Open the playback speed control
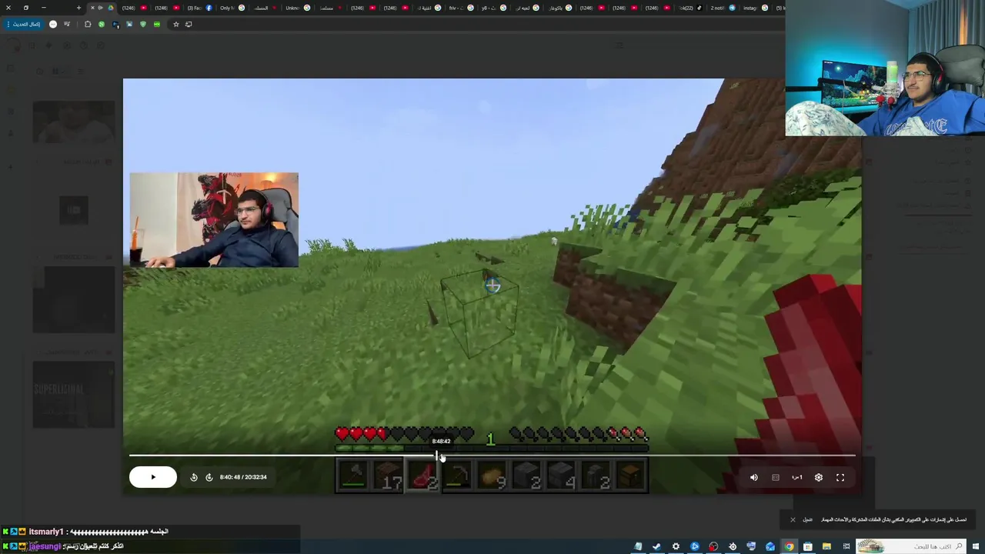 [797, 477]
